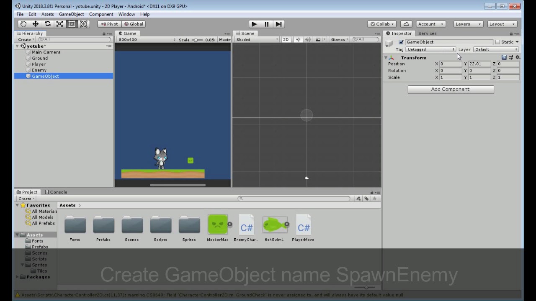This screenshot has width=536, height=301.
Task: Click search by type icon in Project
Action: click(358, 199)
